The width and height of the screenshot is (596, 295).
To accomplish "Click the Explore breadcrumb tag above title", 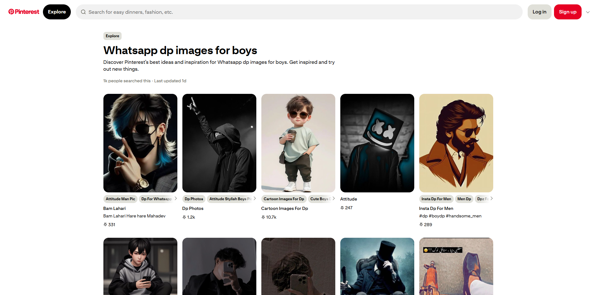I will 112,36.
